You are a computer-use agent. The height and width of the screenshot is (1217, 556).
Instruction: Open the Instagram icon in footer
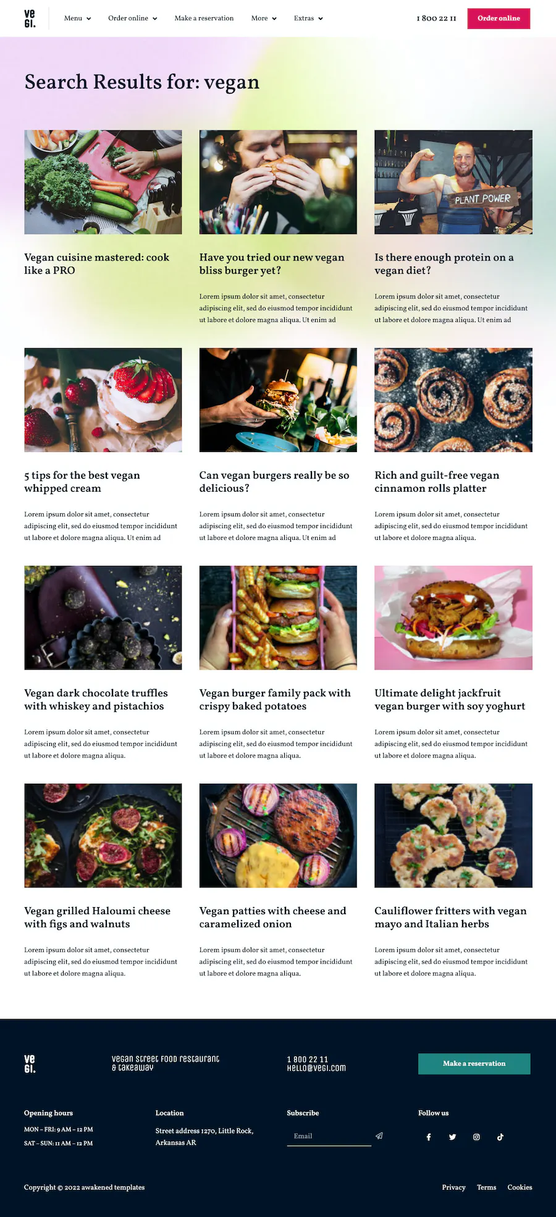tap(476, 1137)
